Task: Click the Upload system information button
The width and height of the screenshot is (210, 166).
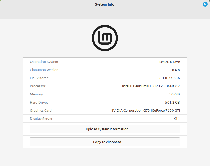Action: [105, 129]
